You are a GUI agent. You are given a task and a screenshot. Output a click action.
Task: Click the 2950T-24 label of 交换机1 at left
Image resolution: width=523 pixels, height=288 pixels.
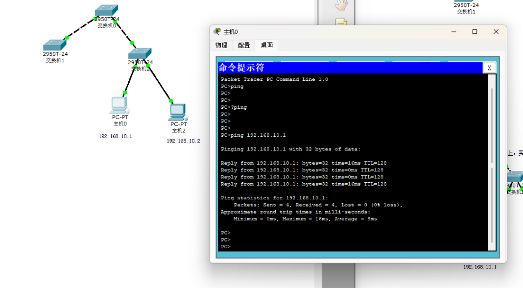click(55, 54)
